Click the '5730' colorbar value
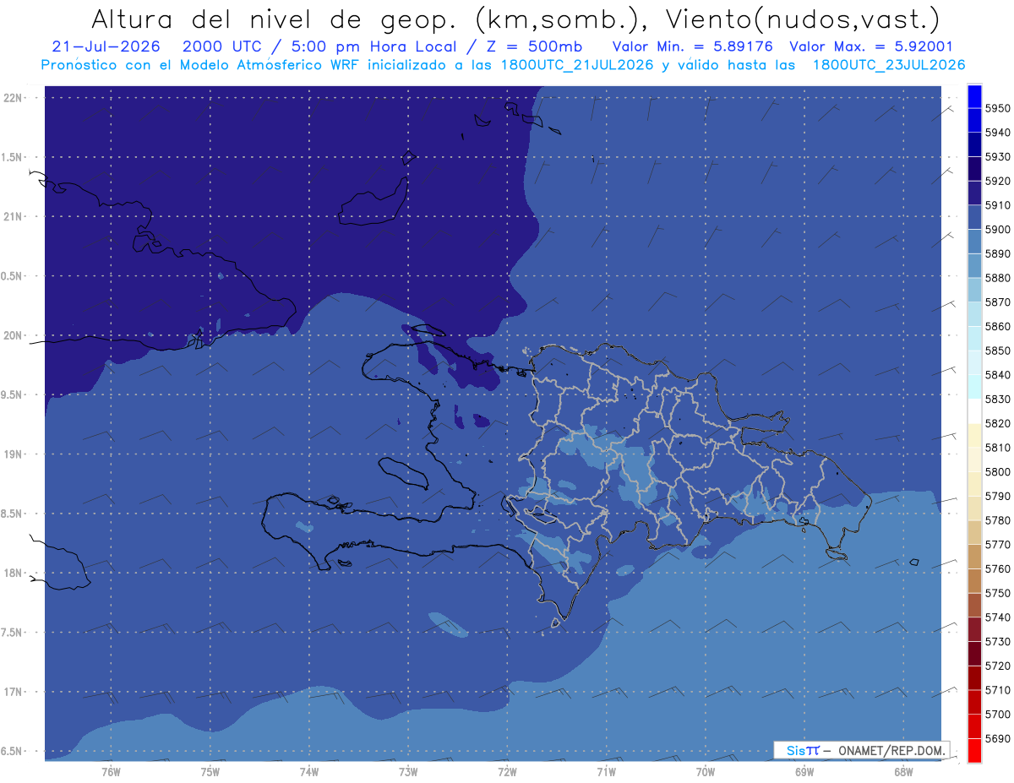This screenshot has height=783, width=1014. pyautogui.click(x=997, y=641)
